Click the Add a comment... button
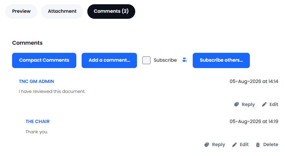Image resolution: width=285 pixels, height=156 pixels. (x=109, y=61)
